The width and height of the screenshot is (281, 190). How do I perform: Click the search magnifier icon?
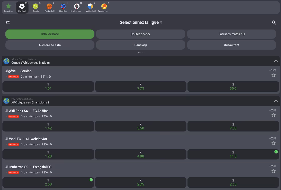pyautogui.click(x=274, y=22)
